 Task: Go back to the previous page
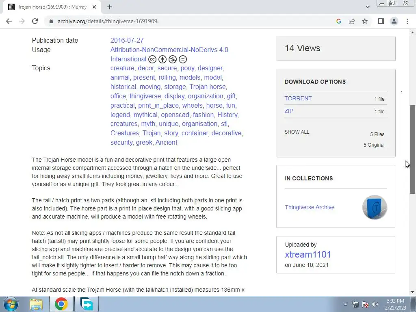coord(9,21)
